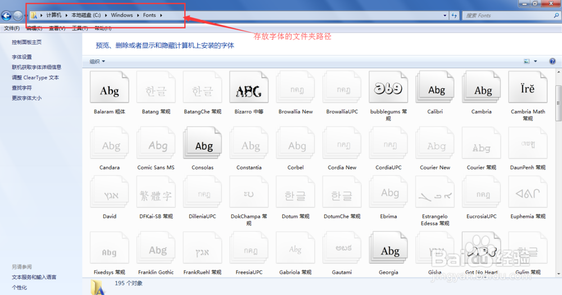Select the David font icon
The width and height of the screenshot is (562, 295).
[x=110, y=192]
